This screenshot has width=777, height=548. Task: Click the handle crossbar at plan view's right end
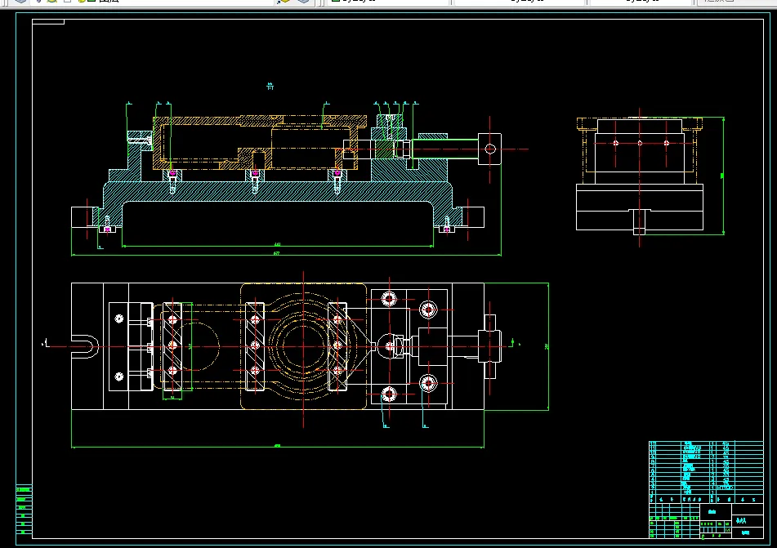[x=490, y=345]
